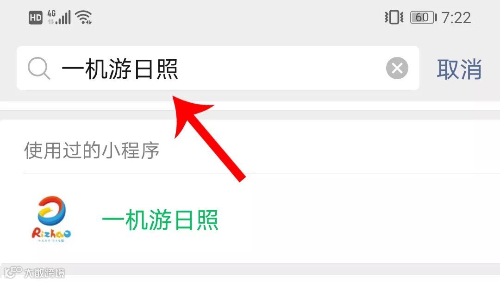This screenshot has height=282, width=500.
Task: Clear the search text with X icon
Action: pyautogui.click(x=397, y=68)
